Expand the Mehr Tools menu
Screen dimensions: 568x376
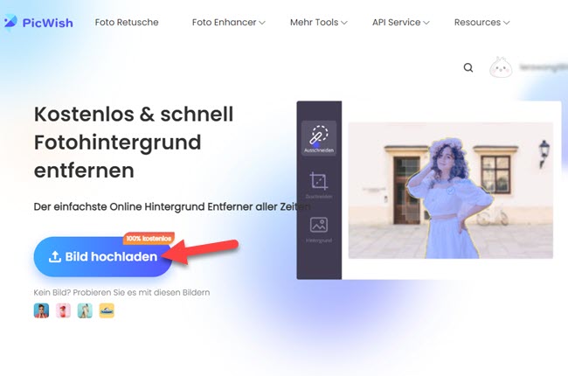tap(318, 23)
